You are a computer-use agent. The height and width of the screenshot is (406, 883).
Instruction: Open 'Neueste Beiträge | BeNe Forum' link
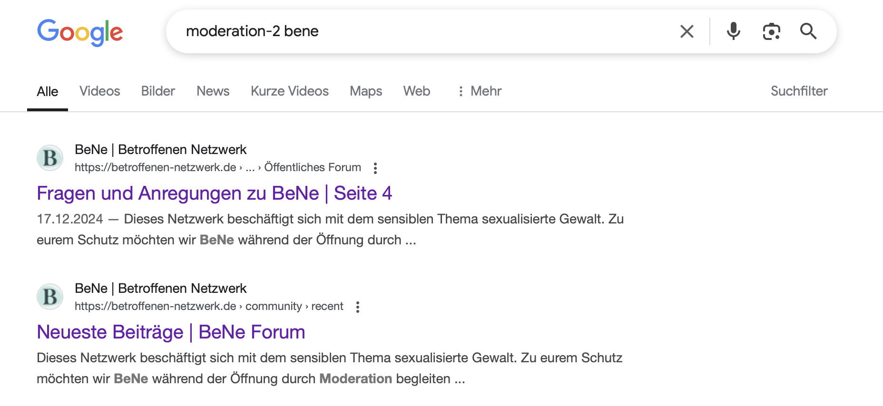[x=171, y=332]
